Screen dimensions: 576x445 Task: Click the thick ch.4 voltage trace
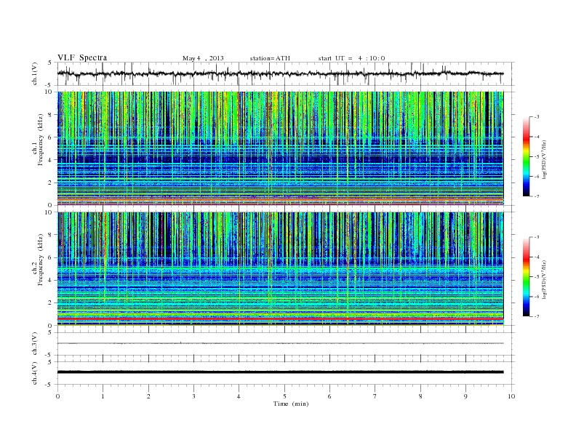pos(280,372)
